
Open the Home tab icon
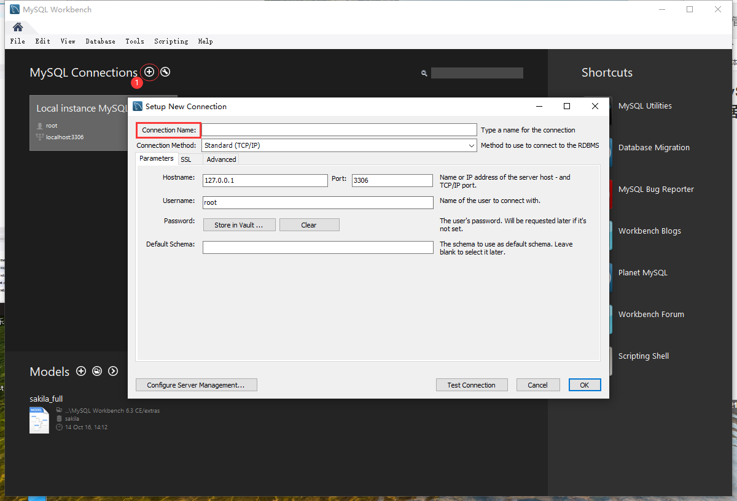click(18, 26)
